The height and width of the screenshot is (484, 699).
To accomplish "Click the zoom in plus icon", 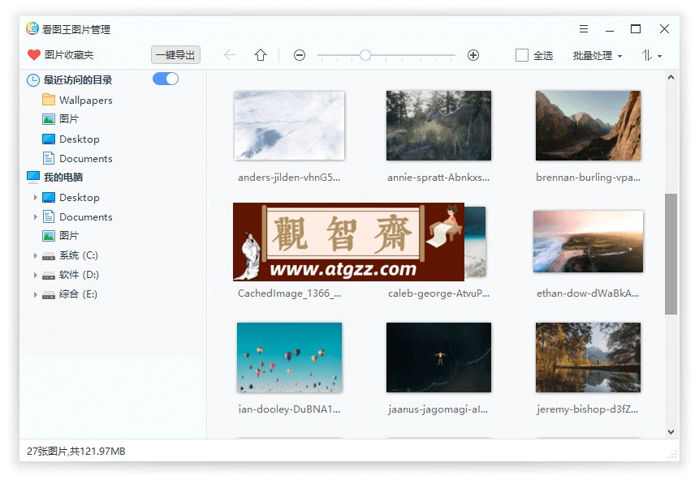I will coord(473,55).
